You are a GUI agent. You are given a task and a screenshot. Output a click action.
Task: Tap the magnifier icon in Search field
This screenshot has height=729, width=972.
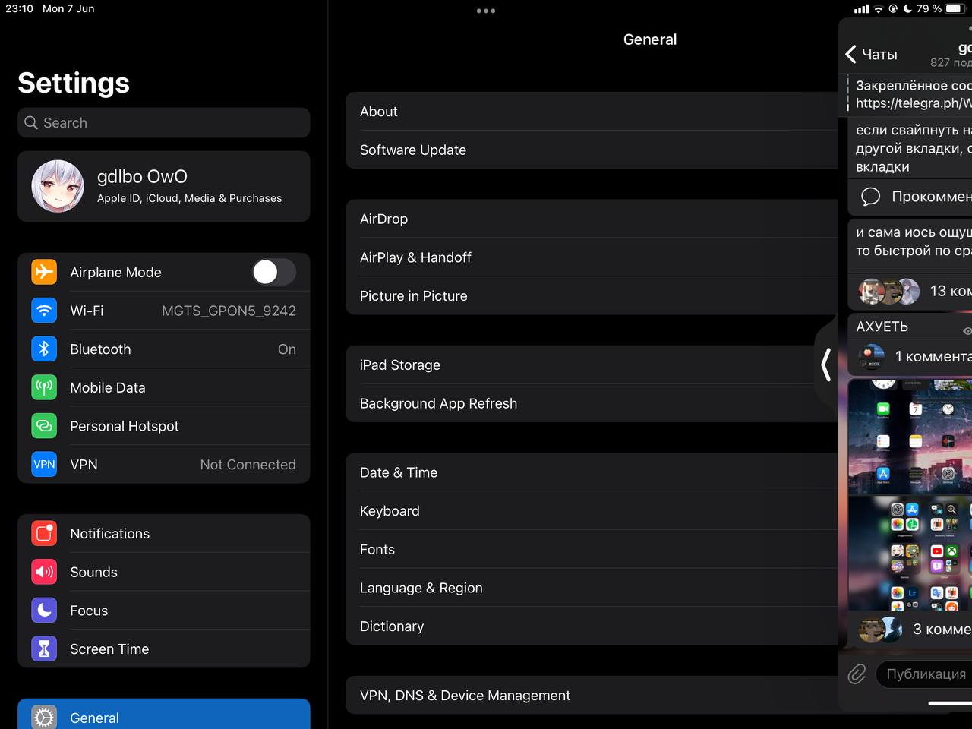click(31, 123)
